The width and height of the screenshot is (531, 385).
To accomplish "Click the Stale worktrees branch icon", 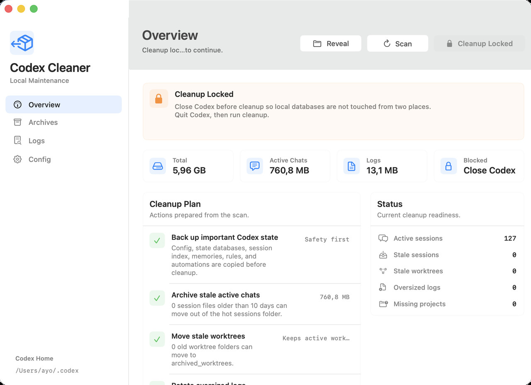I will (383, 271).
